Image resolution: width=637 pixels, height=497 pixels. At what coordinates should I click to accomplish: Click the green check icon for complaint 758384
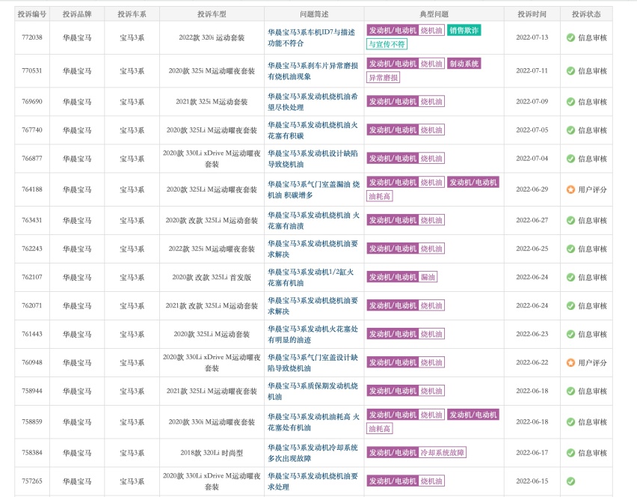click(x=570, y=453)
